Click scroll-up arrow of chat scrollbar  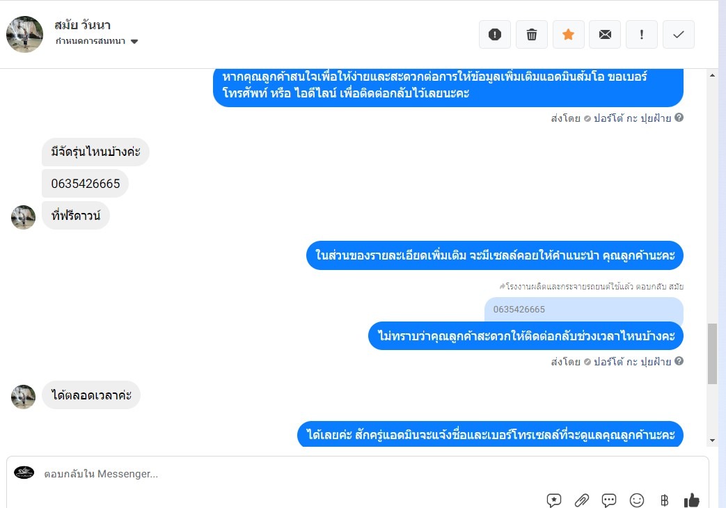[712, 75]
